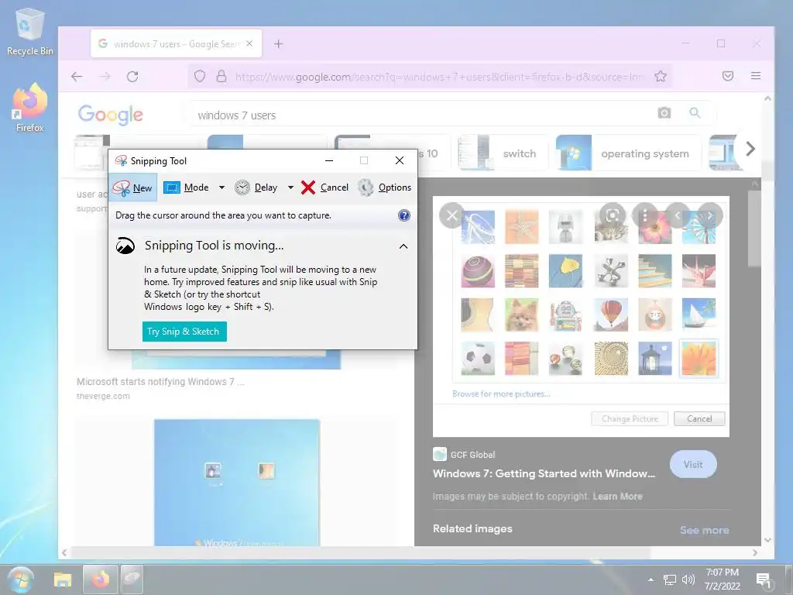Click the page vertical scrollbar down arrow
793x595 pixels.
767,540
